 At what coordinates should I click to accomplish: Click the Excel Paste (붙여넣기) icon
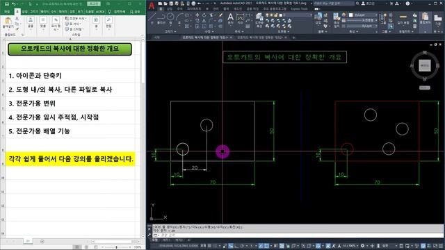pyautogui.click(x=8, y=21)
